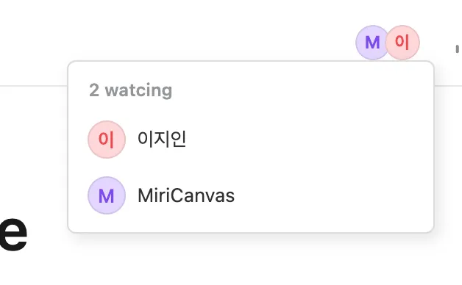Click the overlap between the M and 이 avatars
The height and width of the screenshot is (285, 462).
(388, 43)
